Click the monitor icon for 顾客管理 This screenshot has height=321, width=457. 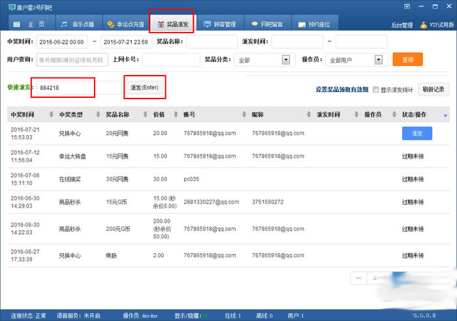click(x=208, y=24)
